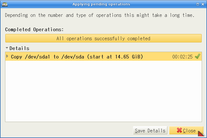Screen dimensions: 207x138
Task: Click the 00:02:25 elapsed time
Action: (182, 57)
